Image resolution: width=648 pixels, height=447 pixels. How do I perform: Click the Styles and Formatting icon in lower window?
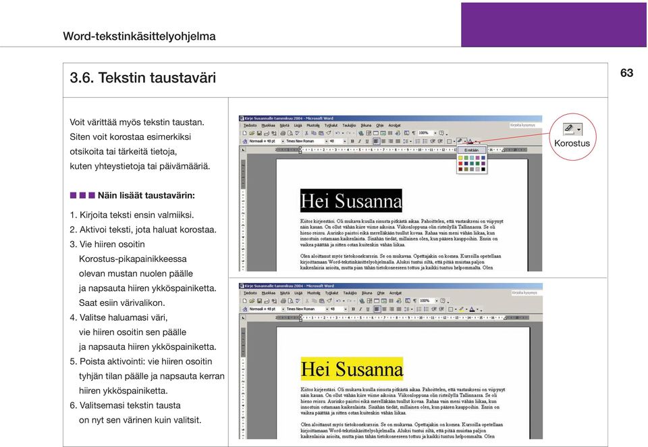244,309
